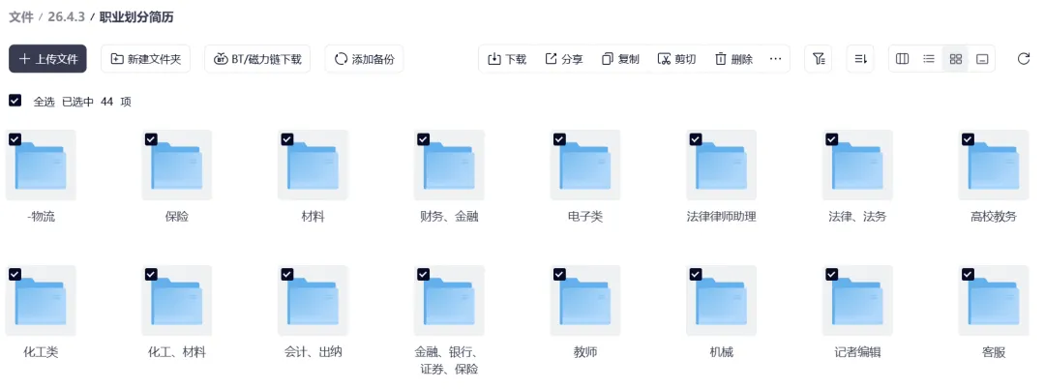This screenshot has height=389, width=1045.
Task: Click the Add backup button
Action: pos(364,59)
